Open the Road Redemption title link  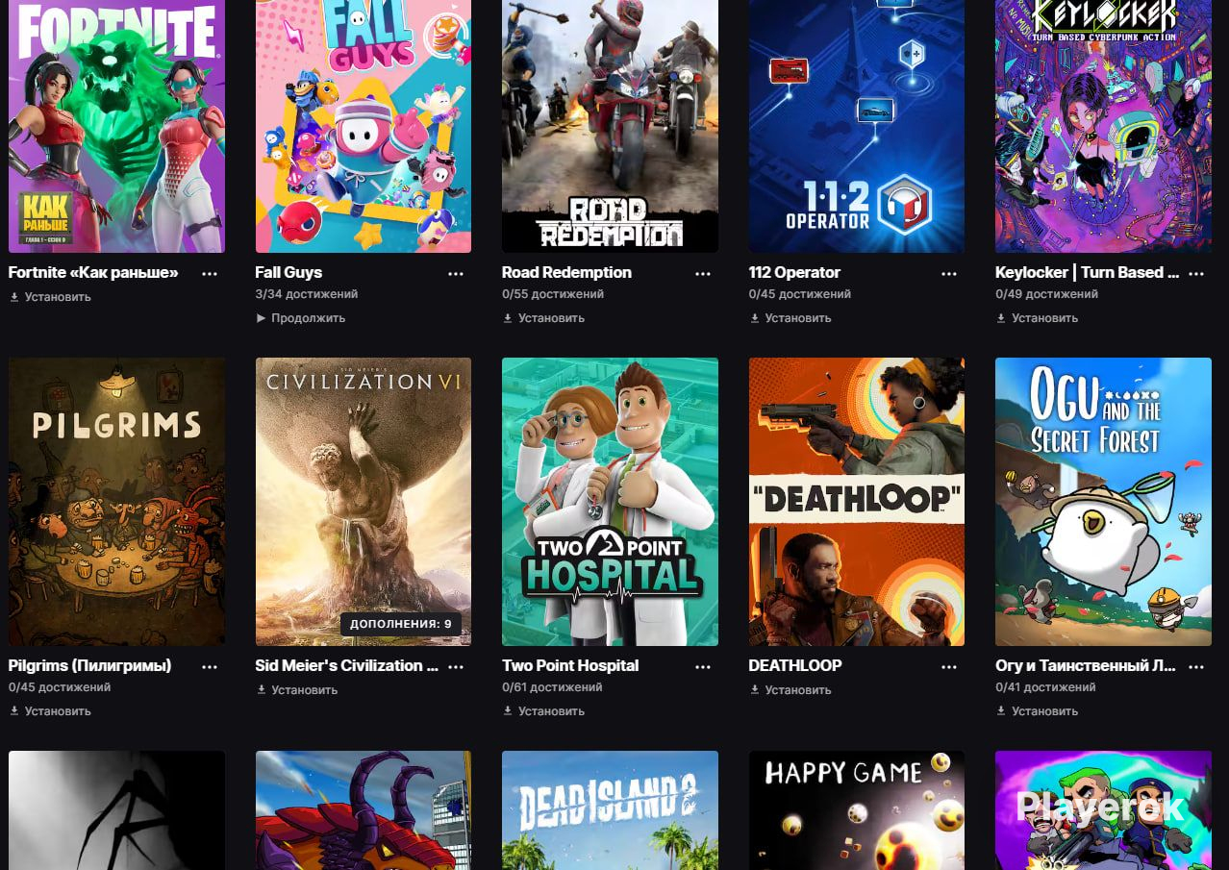click(x=566, y=273)
